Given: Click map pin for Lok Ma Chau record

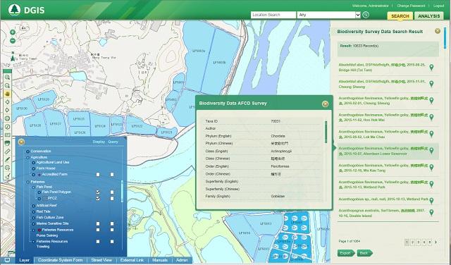Looking at the screenshot, I should (431, 134).
